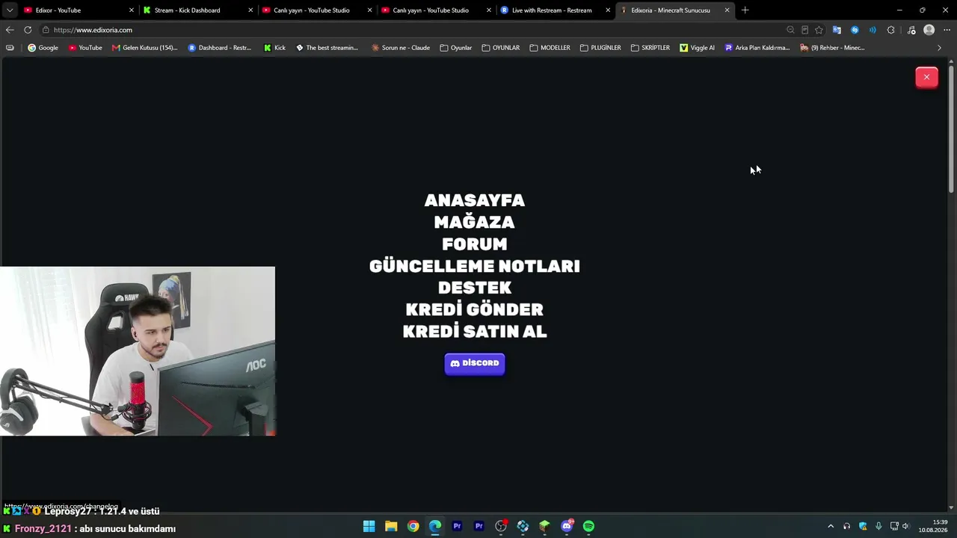Viewport: 957px width, 538px height.
Task: Open OBS Studio taskbar icon
Action: tap(501, 526)
